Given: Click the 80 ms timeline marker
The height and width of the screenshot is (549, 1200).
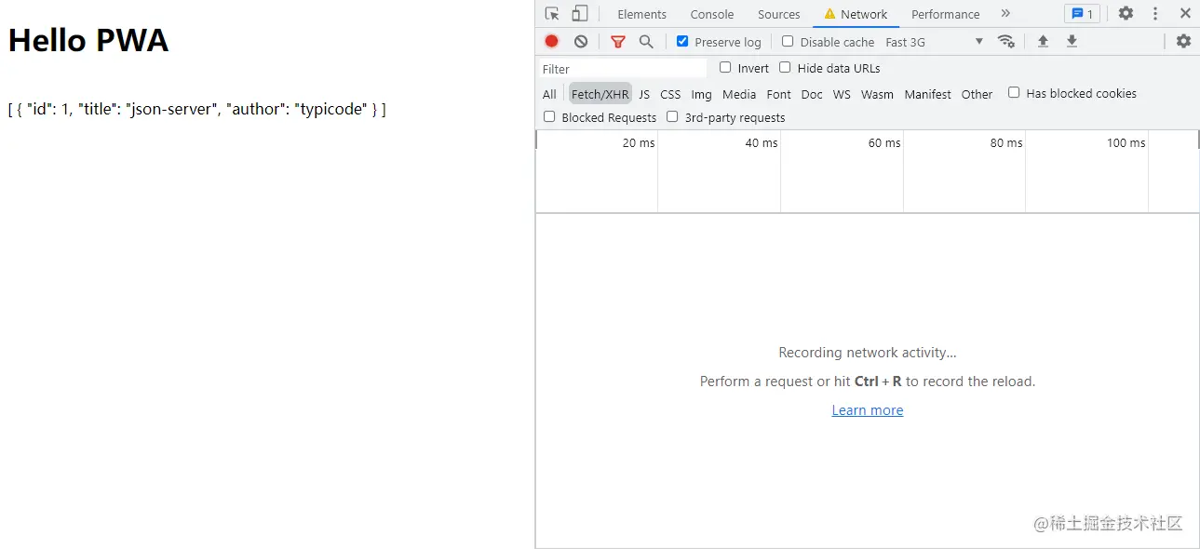Looking at the screenshot, I should click(1006, 142).
